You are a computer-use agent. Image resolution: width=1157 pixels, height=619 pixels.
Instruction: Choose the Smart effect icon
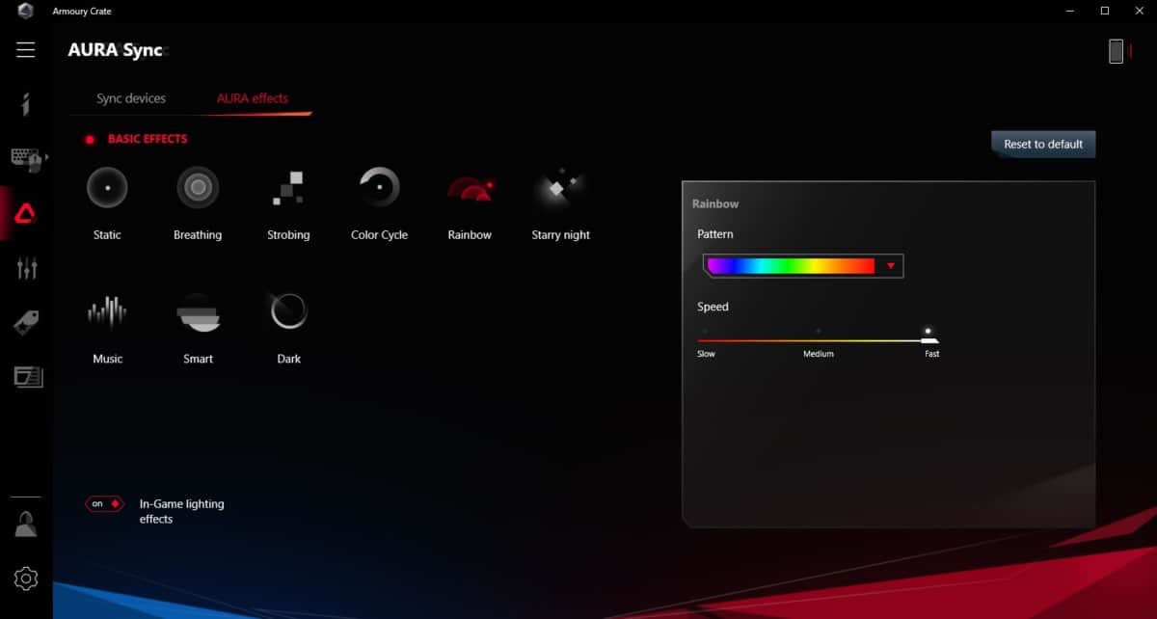click(x=198, y=312)
